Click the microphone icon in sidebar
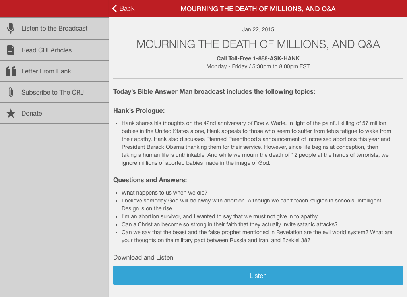Image resolution: width=407 pixels, height=297 pixels. point(11,29)
